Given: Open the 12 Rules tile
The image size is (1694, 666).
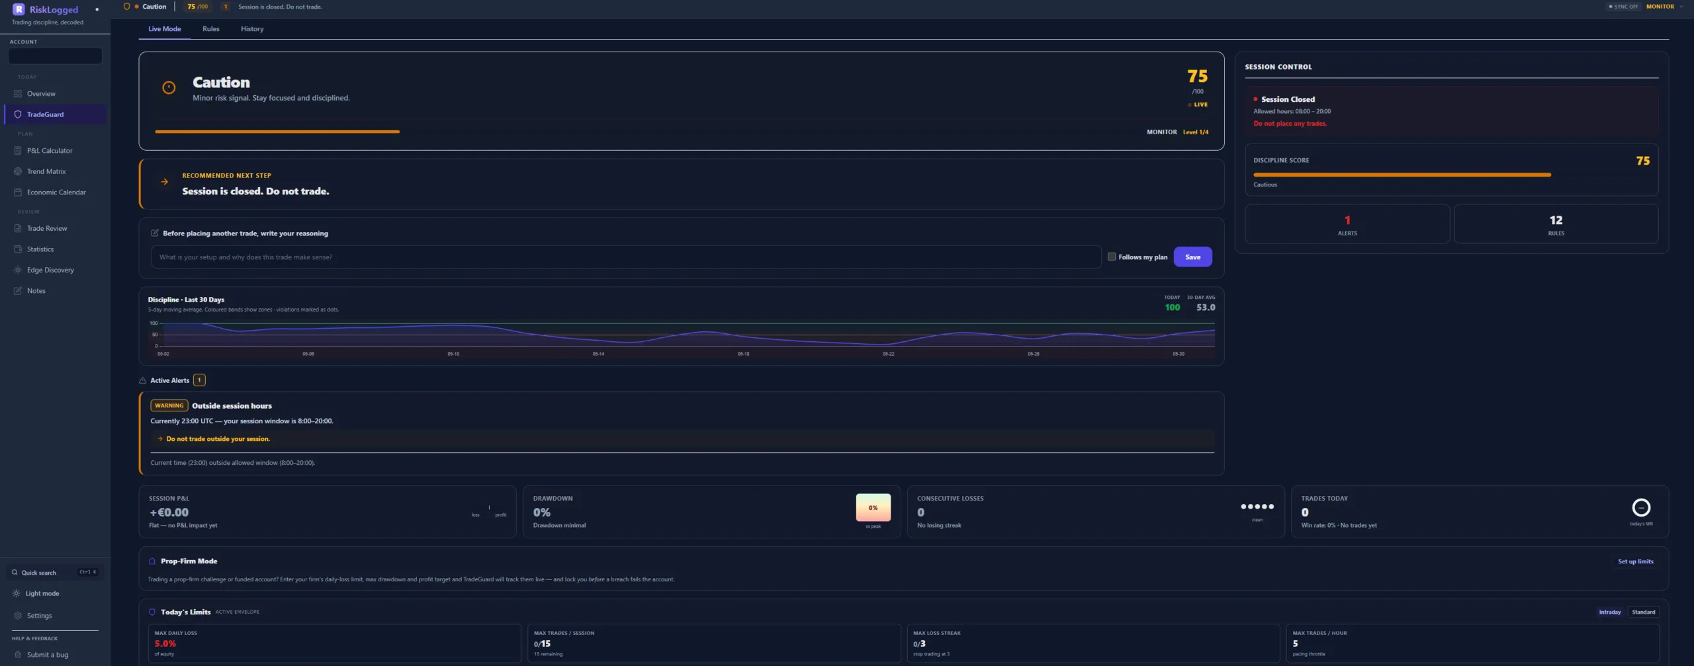Looking at the screenshot, I should [1556, 224].
